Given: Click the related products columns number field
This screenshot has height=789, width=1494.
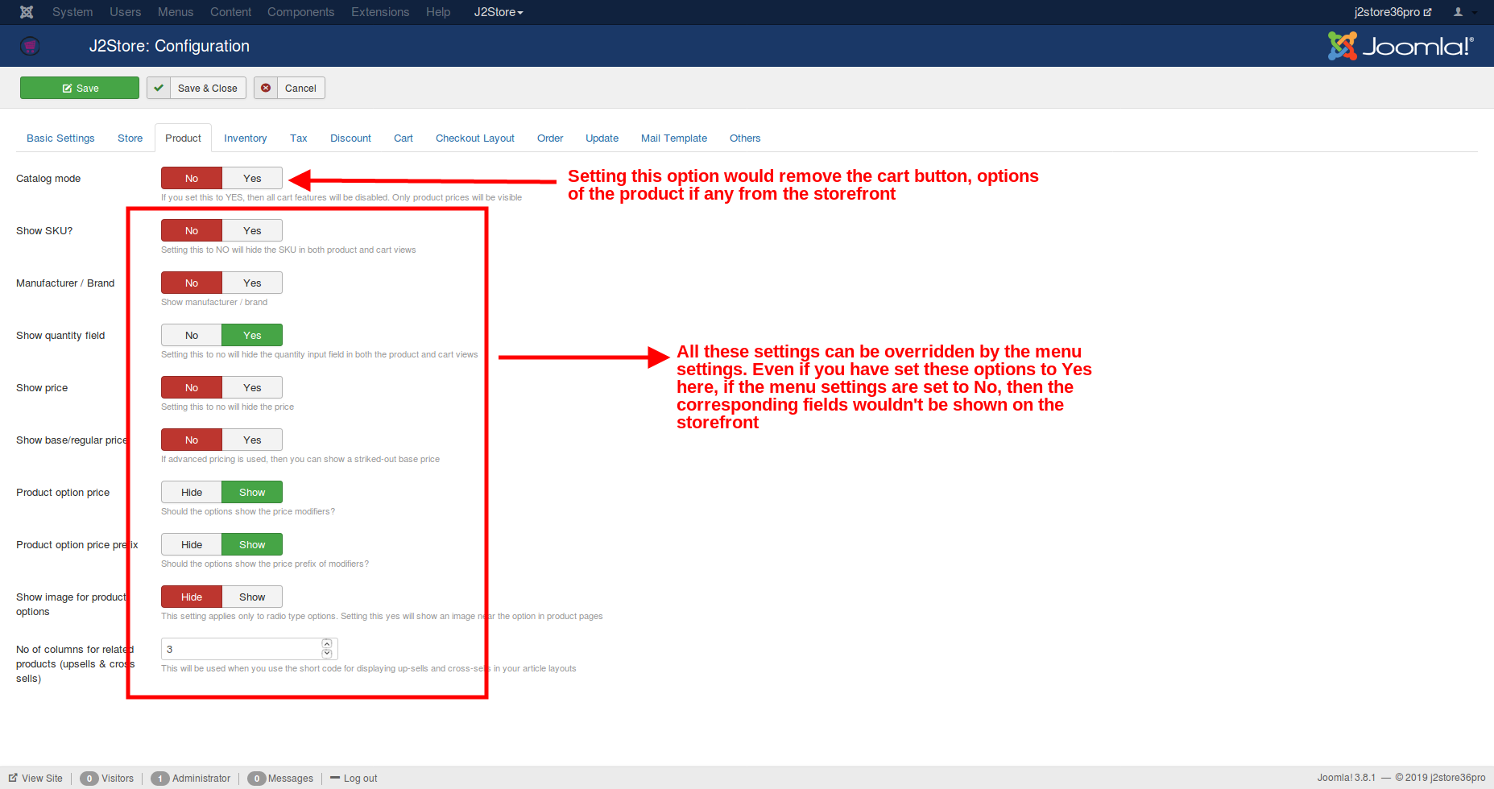Looking at the screenshot, I should [242, 649].
